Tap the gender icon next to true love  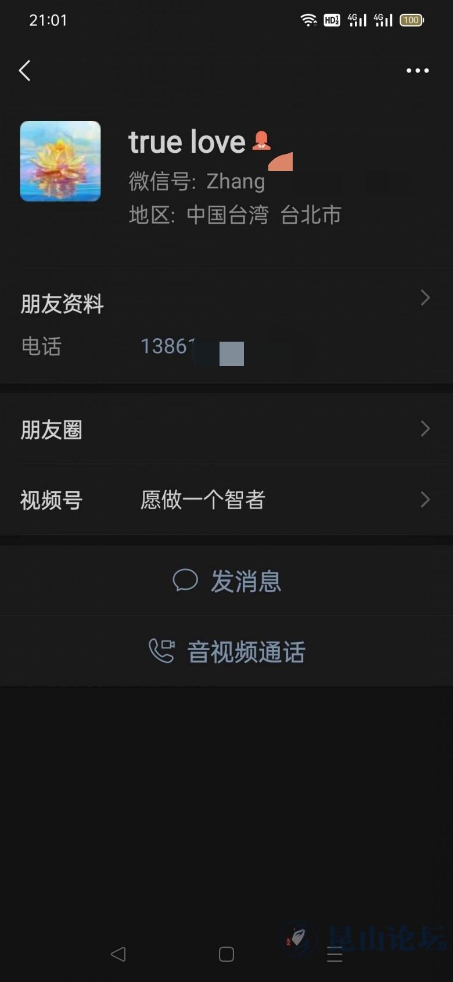(x=261, y=141)
